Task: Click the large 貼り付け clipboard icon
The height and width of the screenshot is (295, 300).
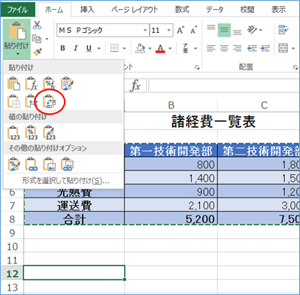Action: pyautogui.click(x=17, y=32)
